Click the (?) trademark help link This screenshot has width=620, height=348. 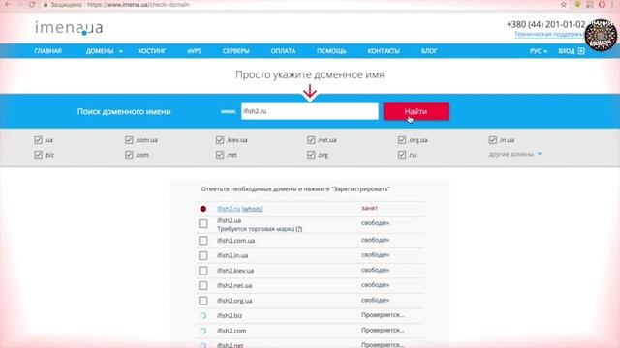[x=299, y=229]
